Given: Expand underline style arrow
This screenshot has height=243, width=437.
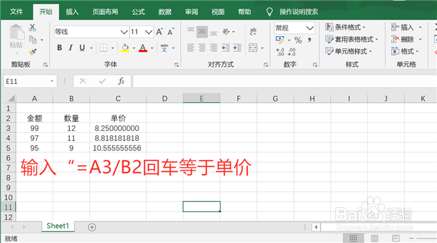Looking at the screenshot, I should click(91, 48).
